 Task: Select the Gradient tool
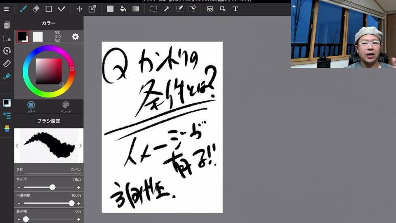click(x=136, y=9)
